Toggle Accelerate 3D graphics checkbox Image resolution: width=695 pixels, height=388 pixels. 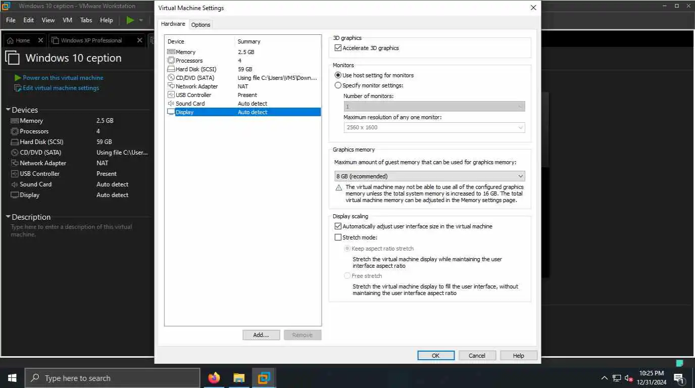point(338,48)
